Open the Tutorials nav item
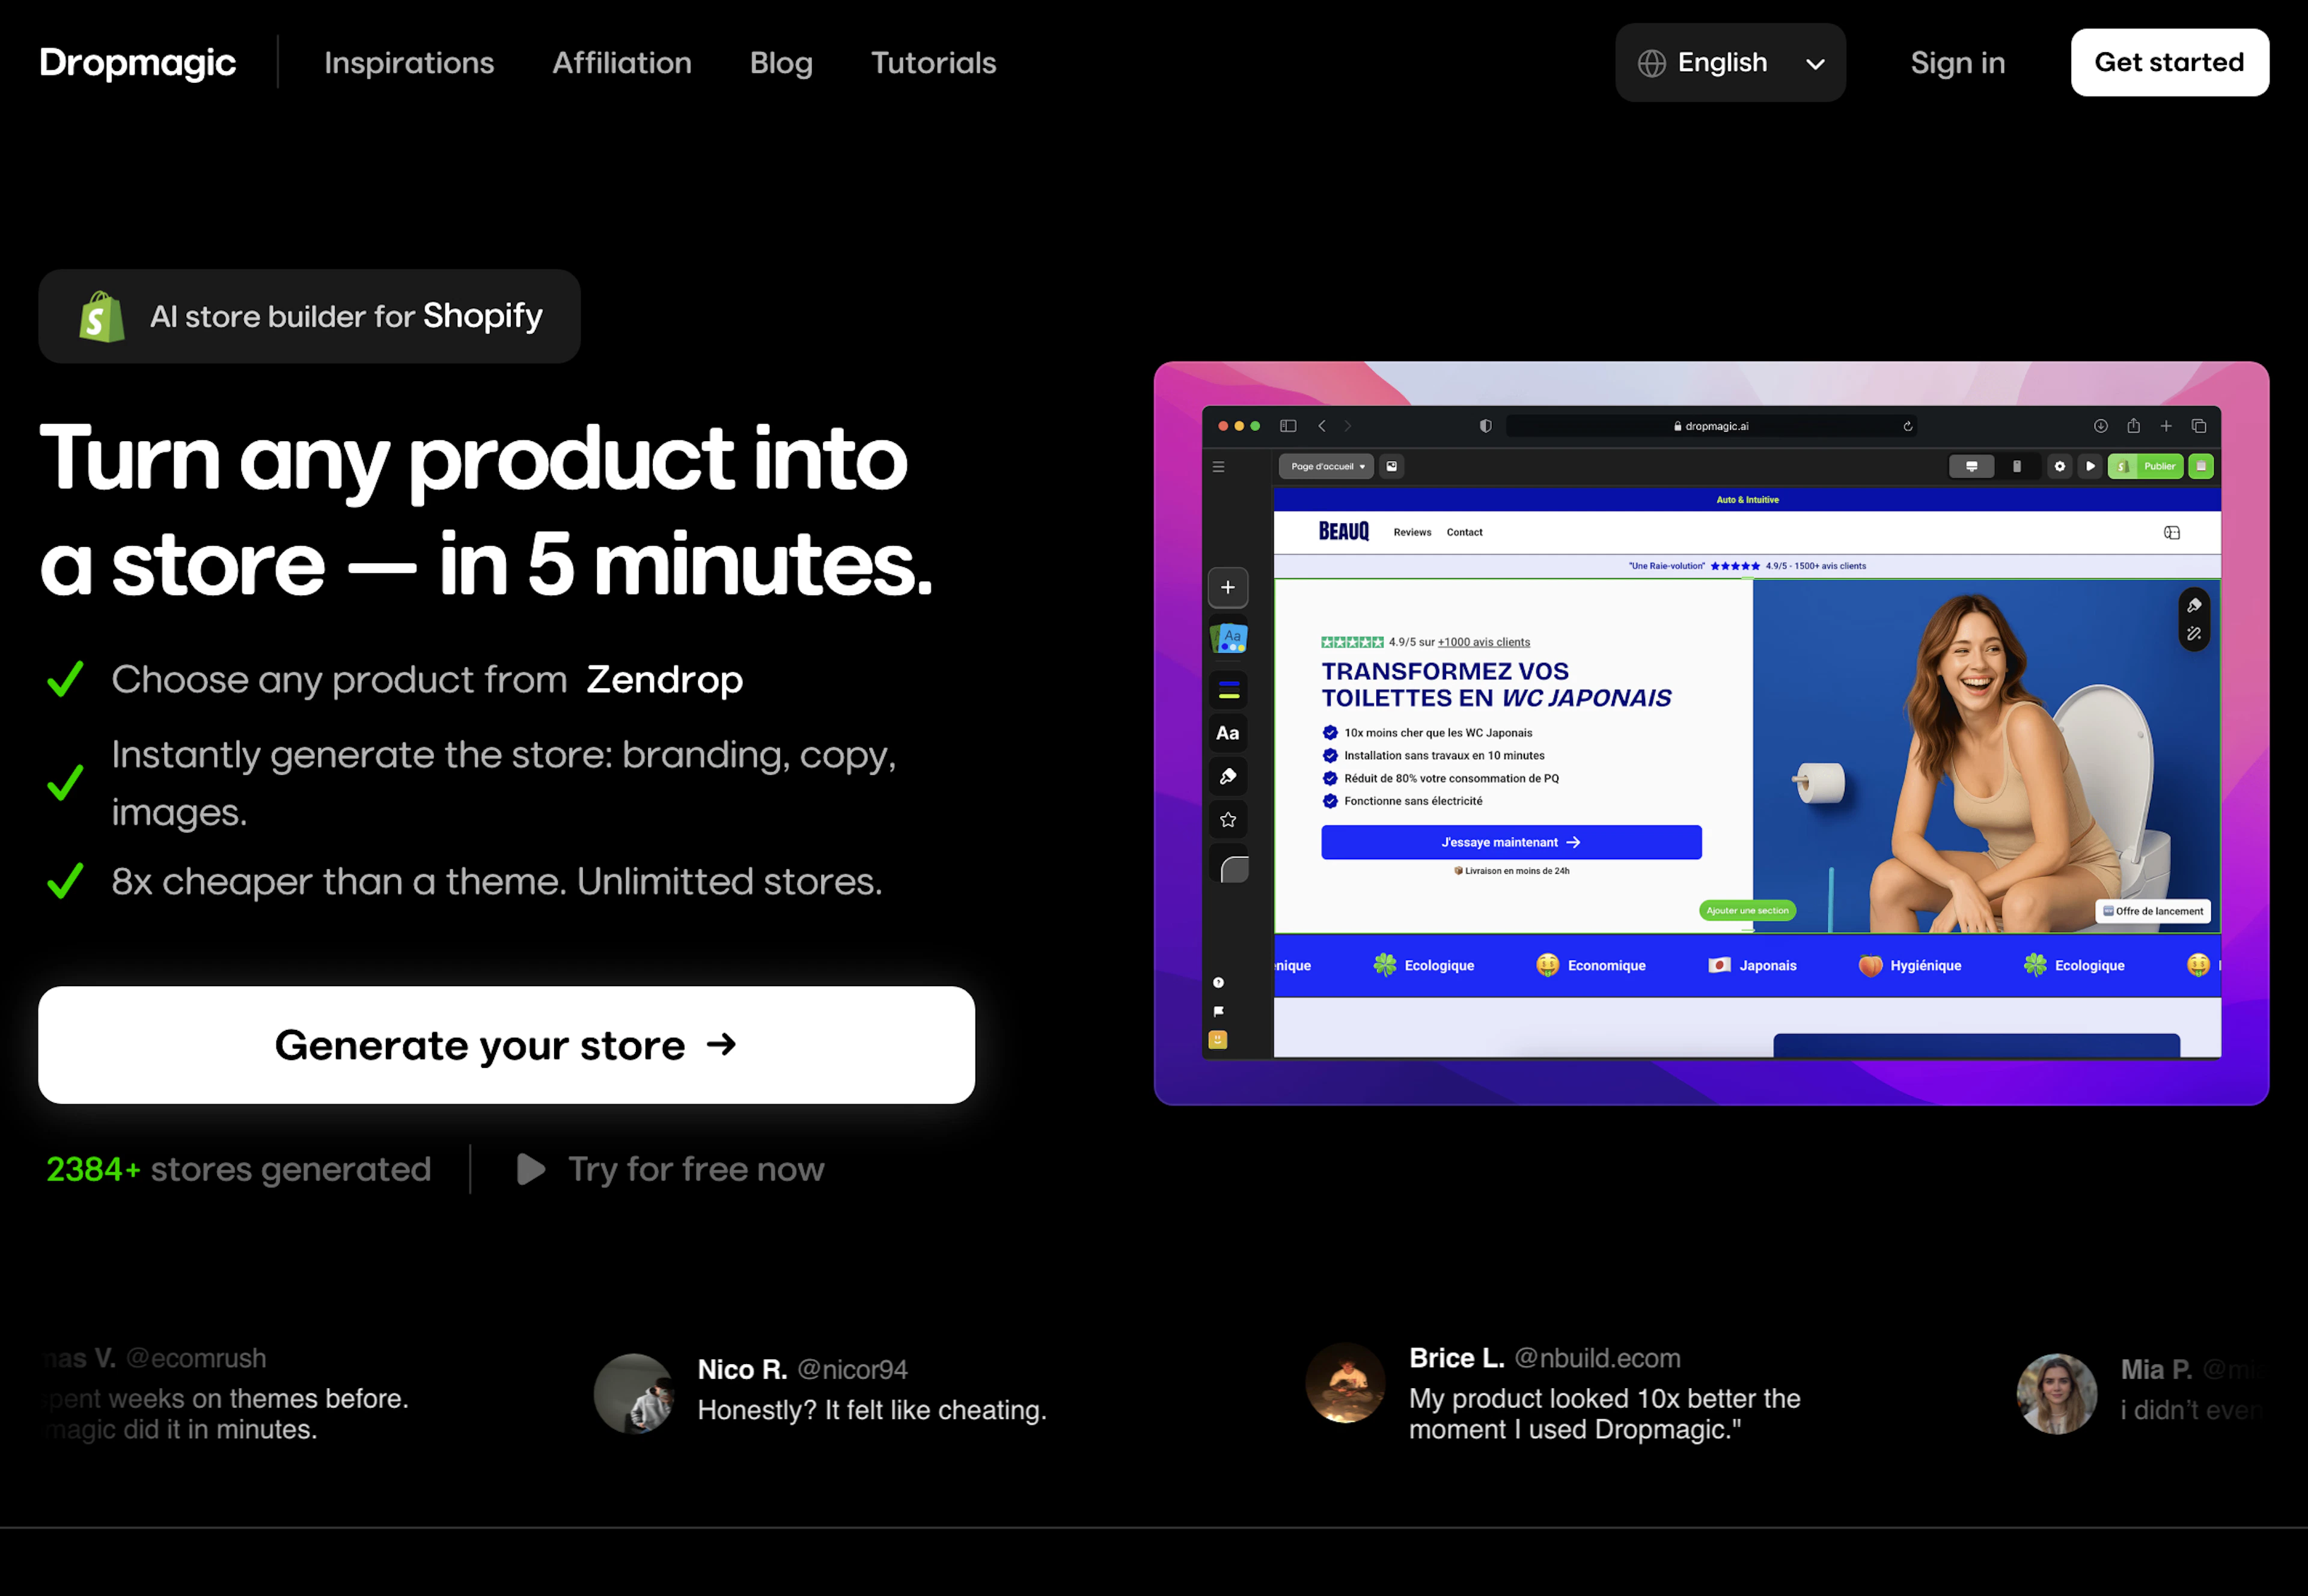 [933, 63]
